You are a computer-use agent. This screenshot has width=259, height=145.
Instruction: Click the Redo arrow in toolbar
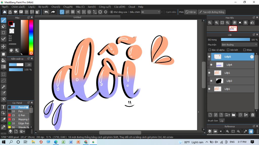pyautogui.click(x=53, y=12)
